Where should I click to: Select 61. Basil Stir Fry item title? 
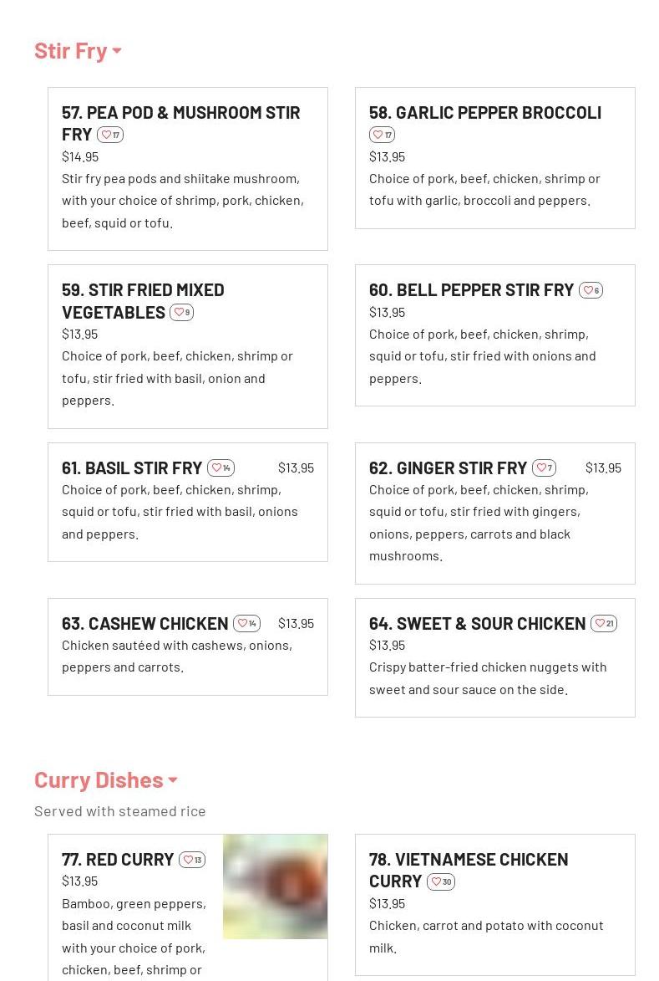(x=132, y=468)
